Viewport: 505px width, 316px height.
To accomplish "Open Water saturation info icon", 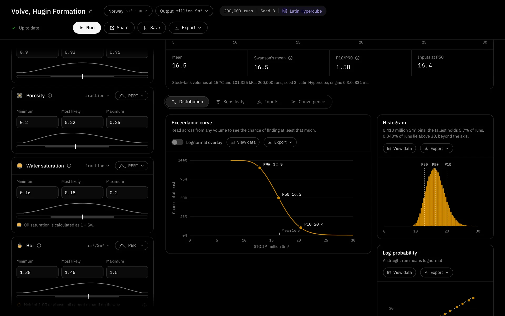I will coord(69,166).
